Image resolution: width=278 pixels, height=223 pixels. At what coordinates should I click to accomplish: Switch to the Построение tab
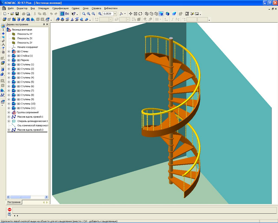click(x=14, y=202)
